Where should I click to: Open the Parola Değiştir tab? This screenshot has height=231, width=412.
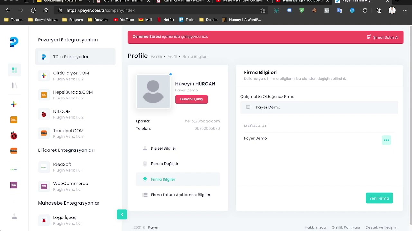(x=178, y=164)
